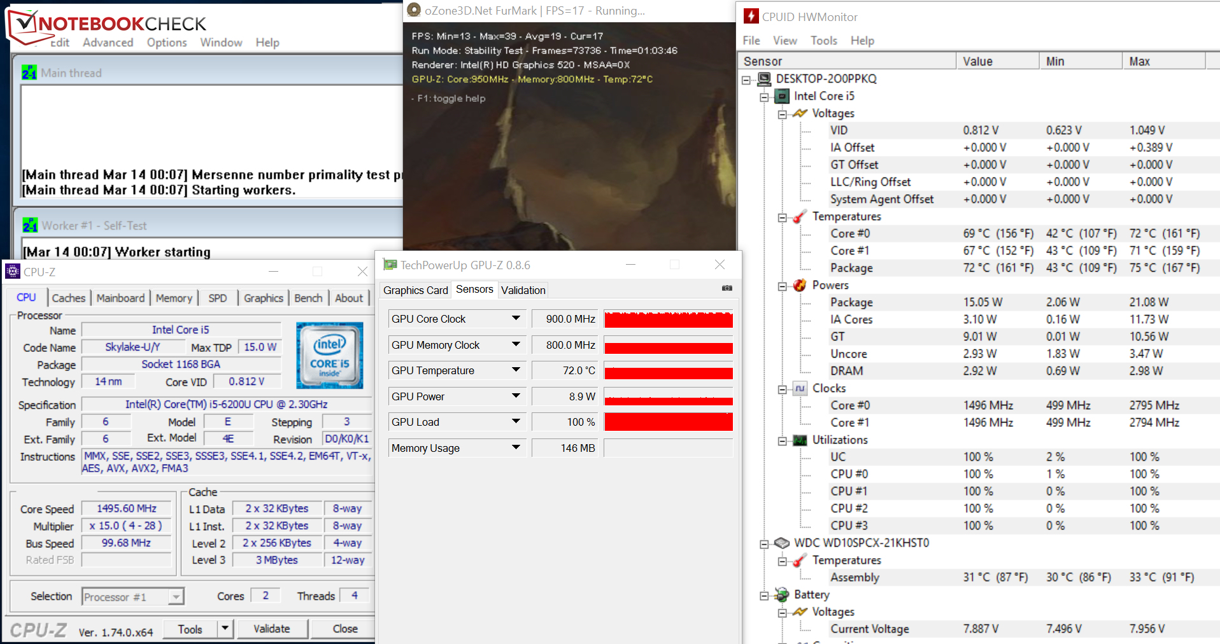Click the Prime95 Main thread window icon

[x=29, y=73]
